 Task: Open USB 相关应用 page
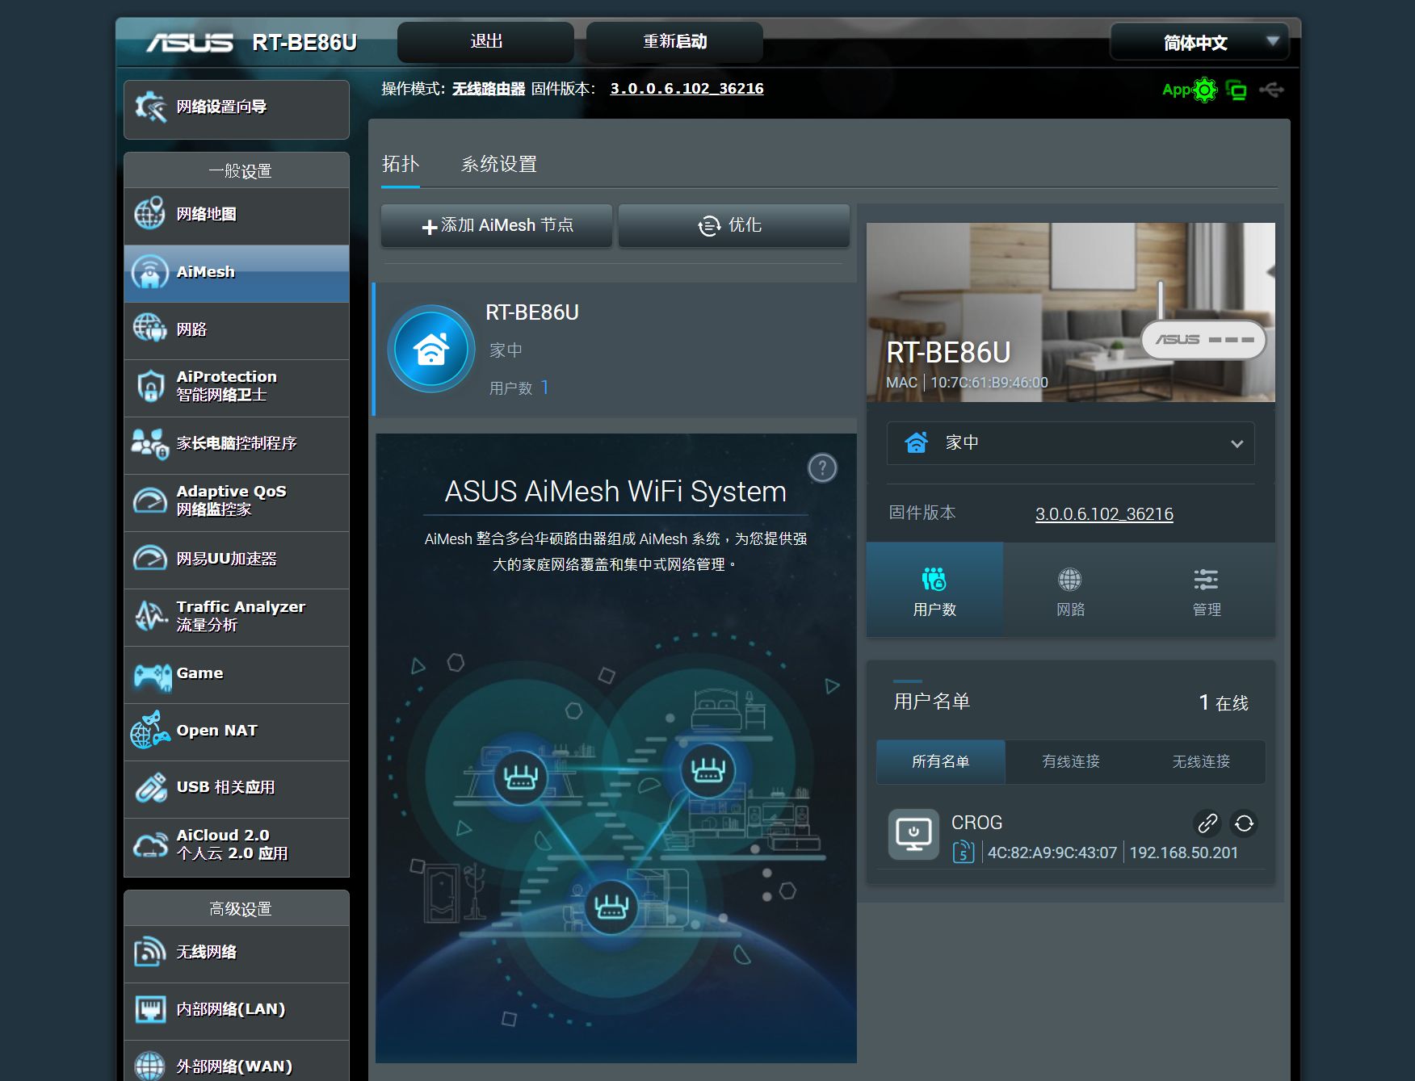[237, 788]
